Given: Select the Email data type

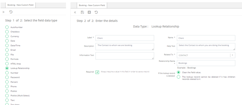Looking at the screenshot, I should click(x=7, y=50).
